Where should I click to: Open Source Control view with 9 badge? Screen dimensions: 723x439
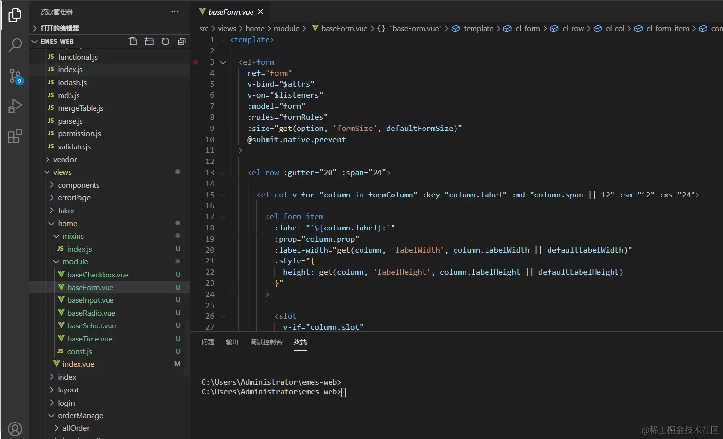(x=15, y=76)
